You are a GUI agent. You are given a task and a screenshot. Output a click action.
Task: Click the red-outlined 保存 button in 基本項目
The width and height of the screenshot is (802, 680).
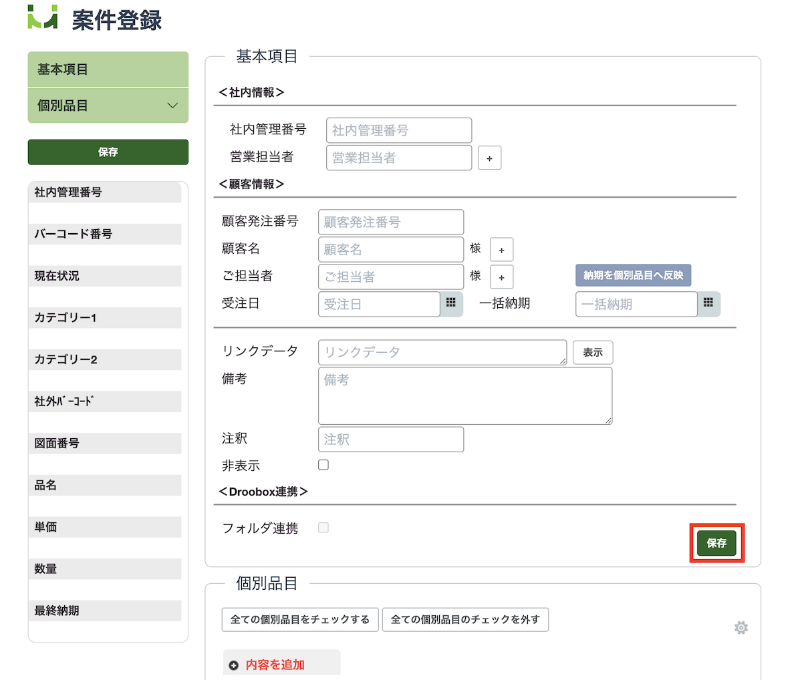click(716, 543)
